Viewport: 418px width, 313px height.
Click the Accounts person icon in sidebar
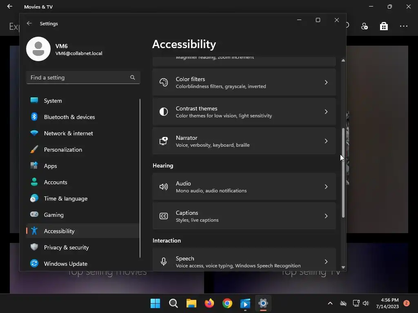[34, 182]
